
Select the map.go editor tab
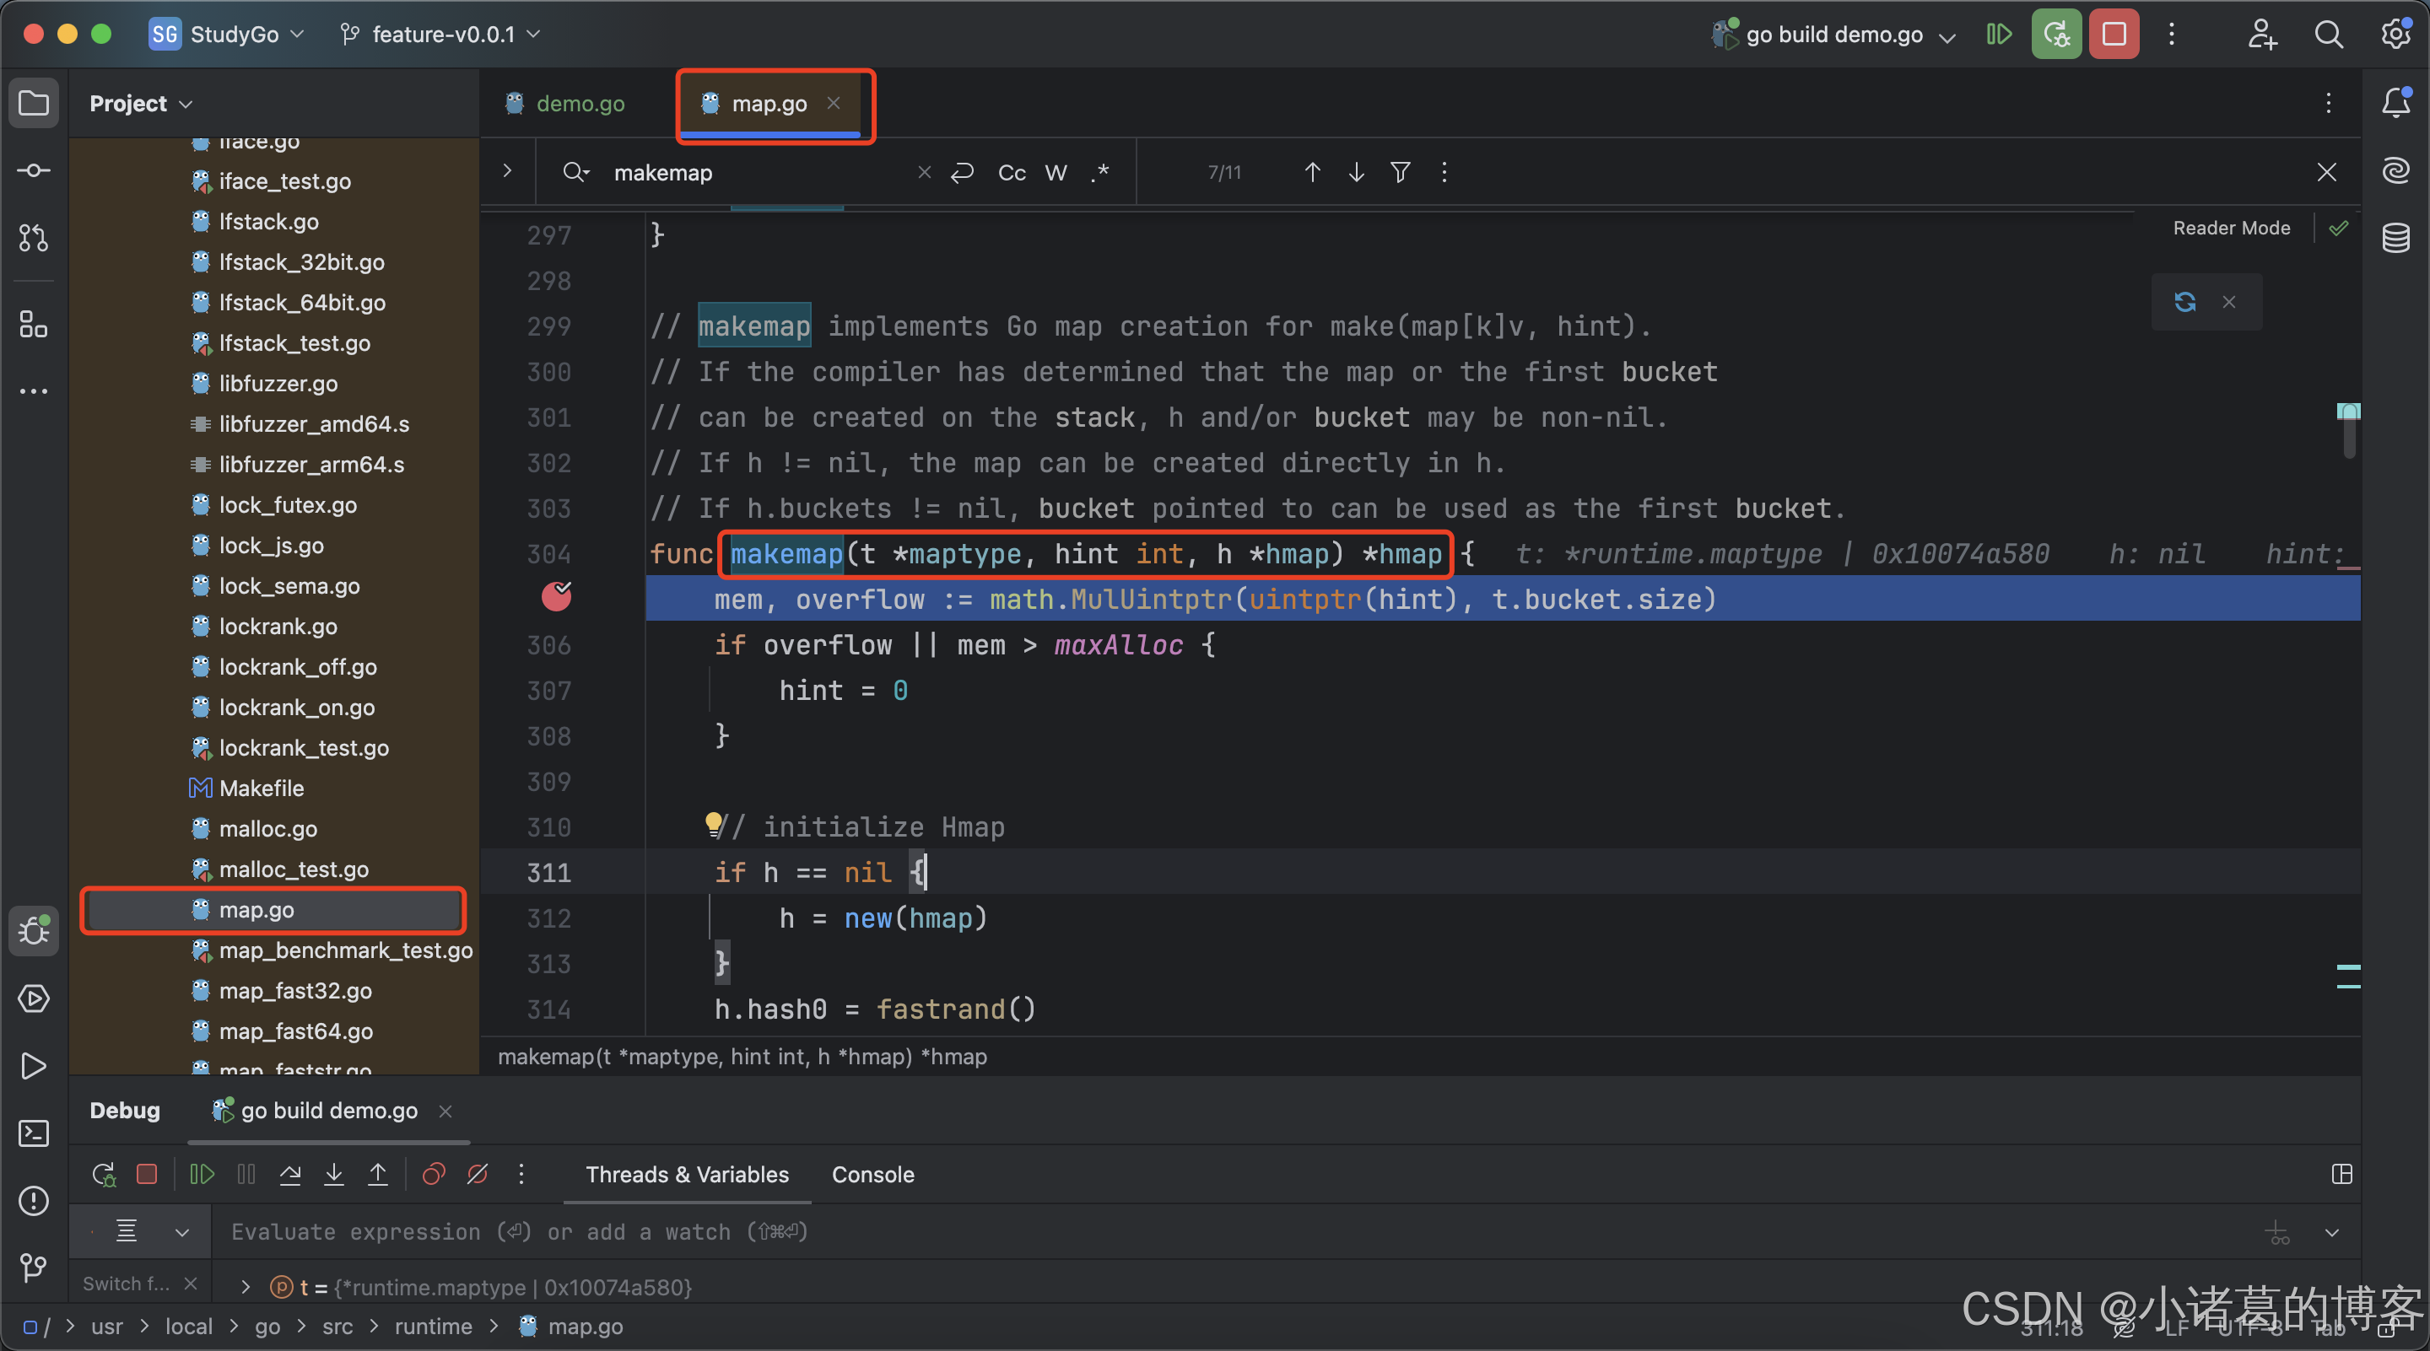pos(767,101)
